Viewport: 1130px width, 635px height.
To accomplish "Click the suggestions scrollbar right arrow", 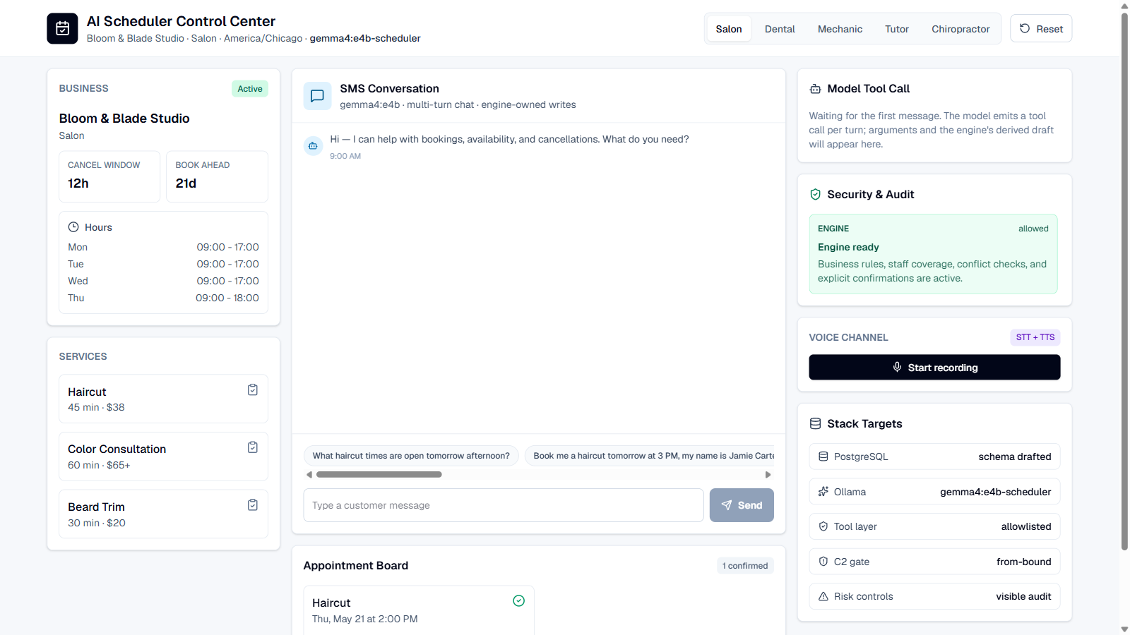I will [768, 475].
